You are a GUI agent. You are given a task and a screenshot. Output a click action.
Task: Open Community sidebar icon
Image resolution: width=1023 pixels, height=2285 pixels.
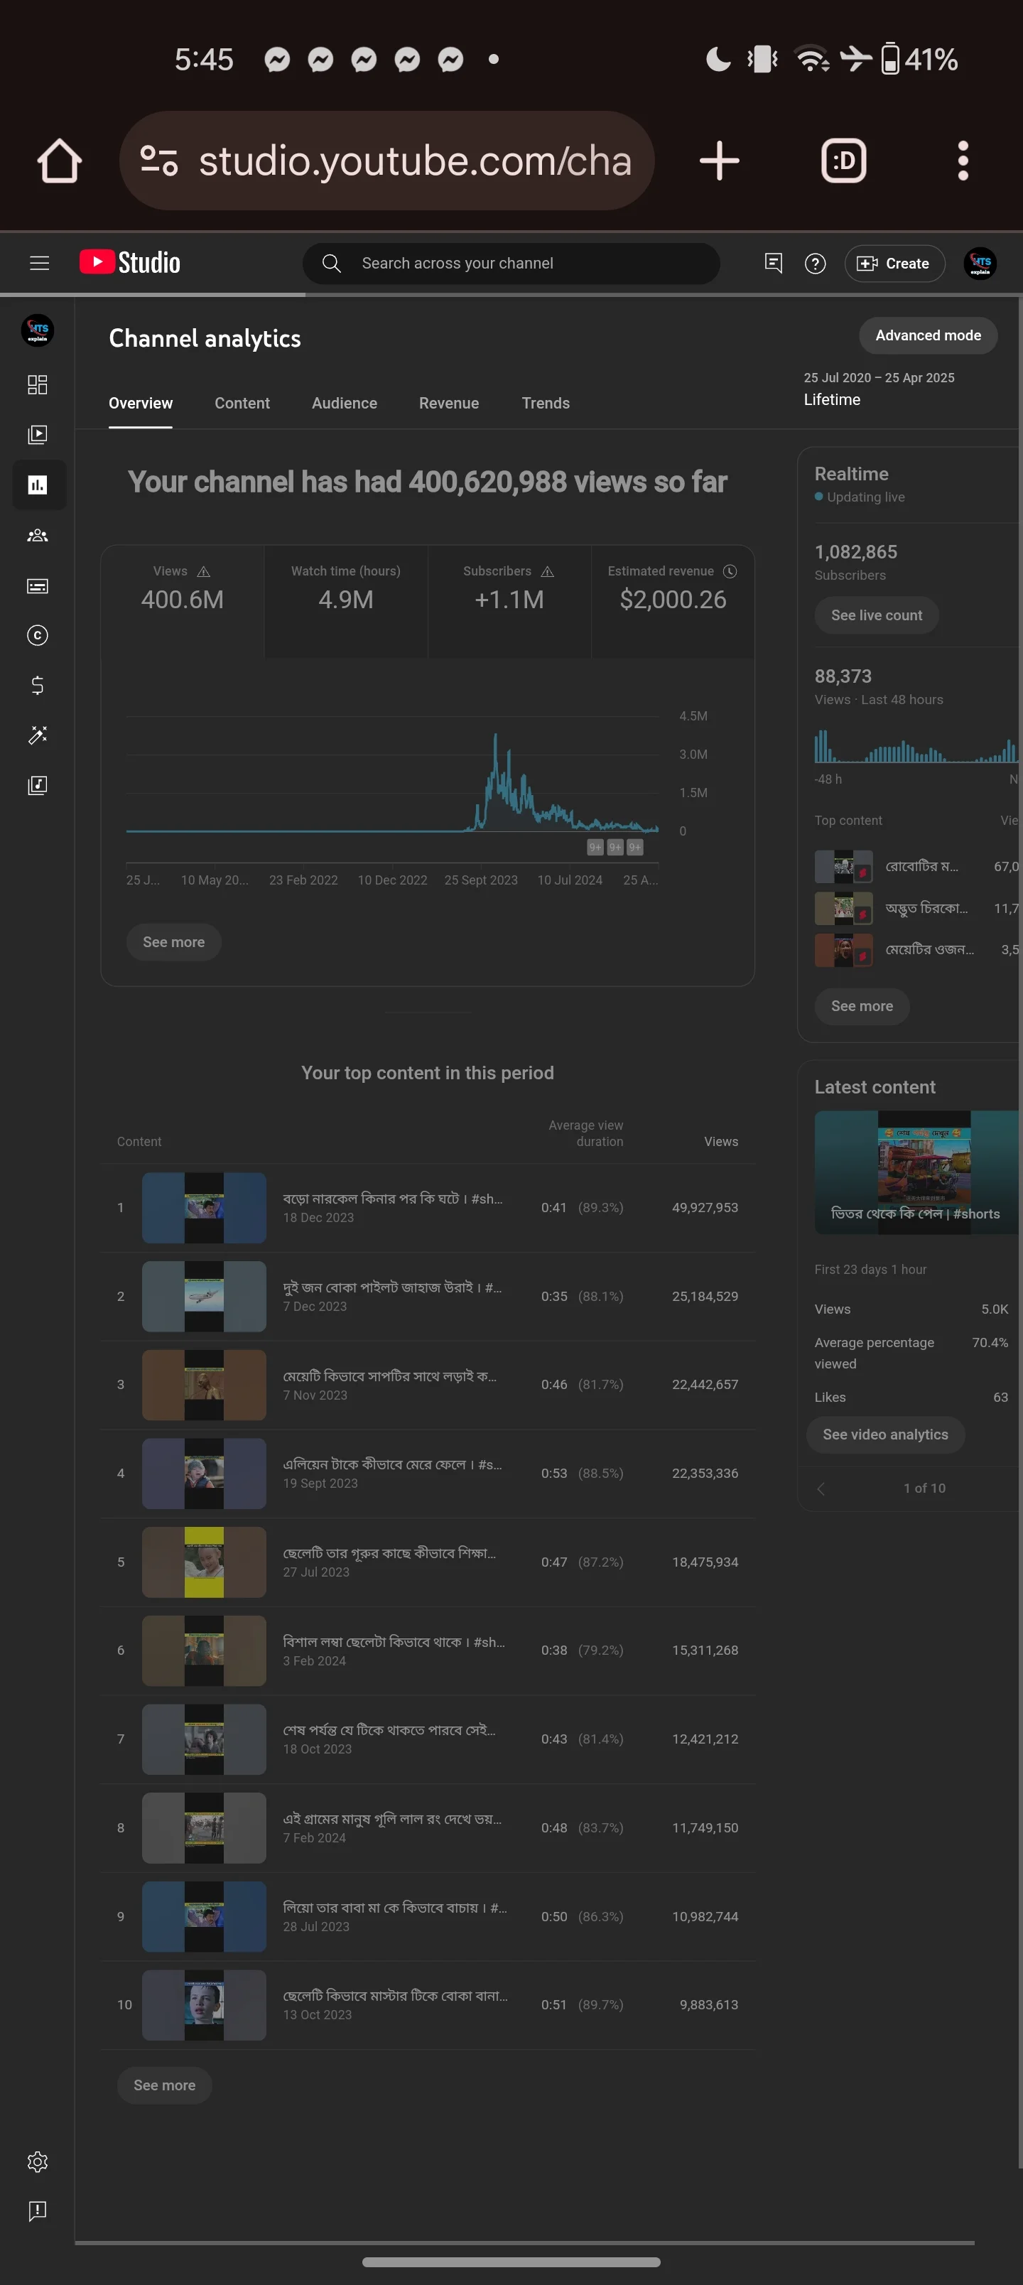37,535
